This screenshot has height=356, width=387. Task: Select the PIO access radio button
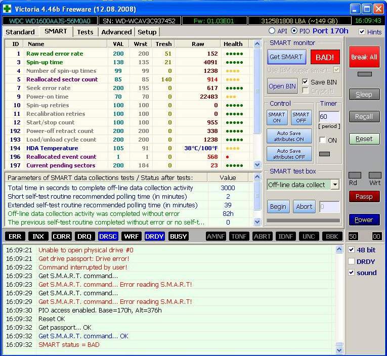294,31
